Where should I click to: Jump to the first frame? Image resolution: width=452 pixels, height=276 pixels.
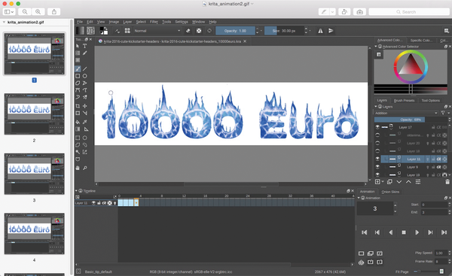(365, 232)
